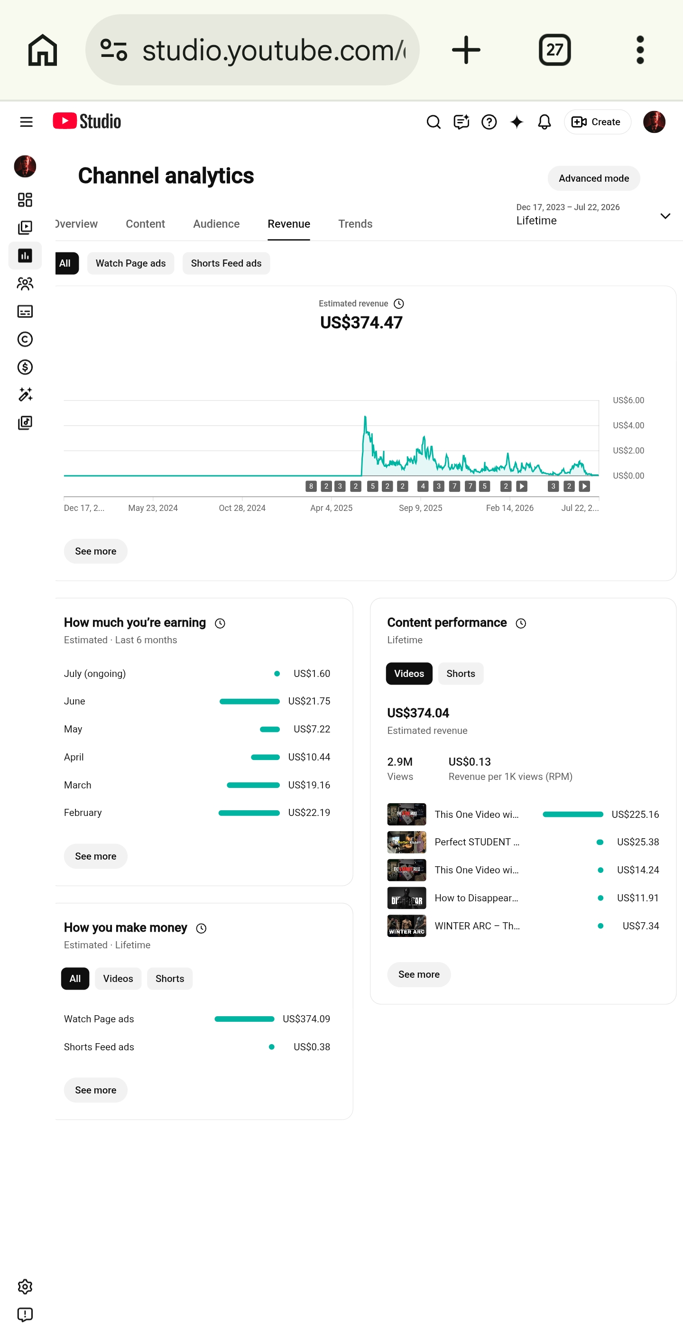The width and height of the screenshot is (683, 1334).
Task: Select Shorts chip in Content performance
Action: [461, 674]
